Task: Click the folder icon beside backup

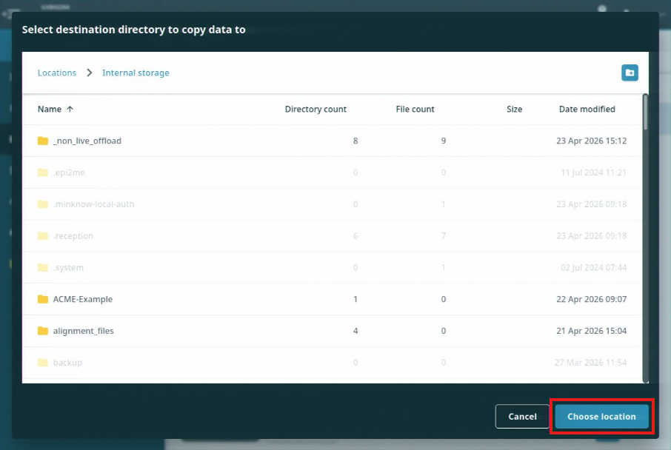Action: (42, 363)
